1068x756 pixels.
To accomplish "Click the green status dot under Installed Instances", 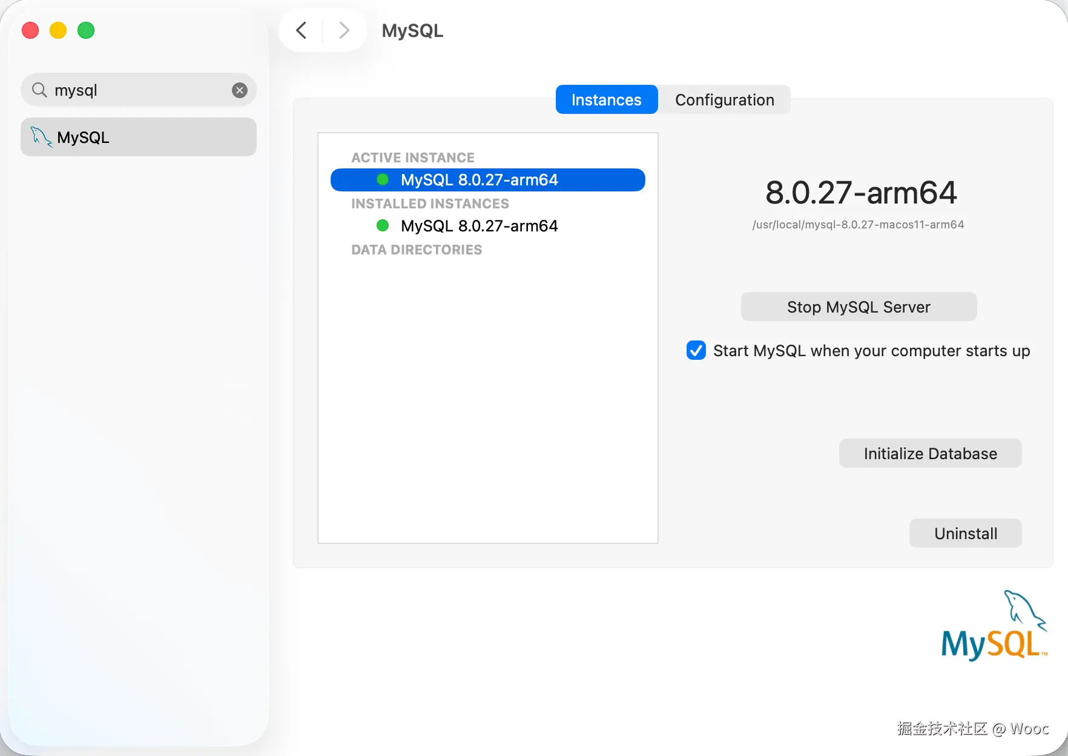I will point(383,225).
